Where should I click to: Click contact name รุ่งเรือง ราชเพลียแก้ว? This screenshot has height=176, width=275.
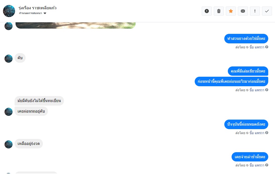pos(38,8)
